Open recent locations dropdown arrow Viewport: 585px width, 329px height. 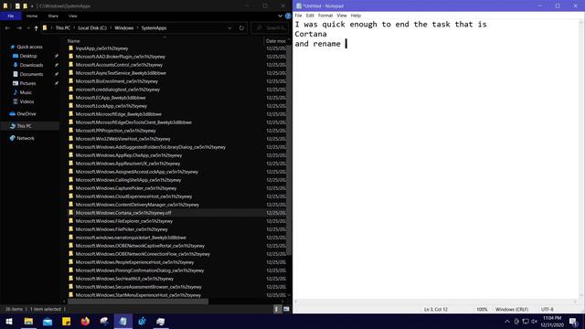click(x=28, y=28)
